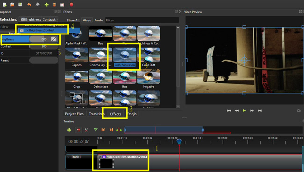Redo the action with gray arrow
The width and height of the screenshot is (304, 172).
point(37,5)
